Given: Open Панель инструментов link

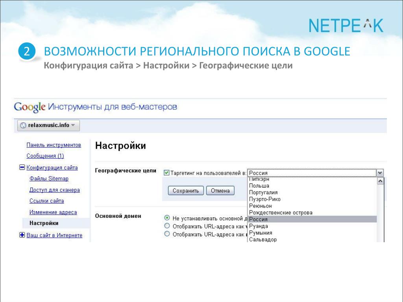Looking at the screenshot, I should pos(54,145).
